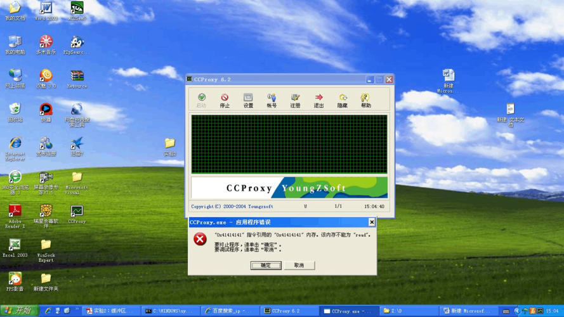Viewport: 564px width, 317px height.
Task: Click the 隐藏 (Hide) toolbar icon
Action: pyautogui.click(x=342, y=100)
